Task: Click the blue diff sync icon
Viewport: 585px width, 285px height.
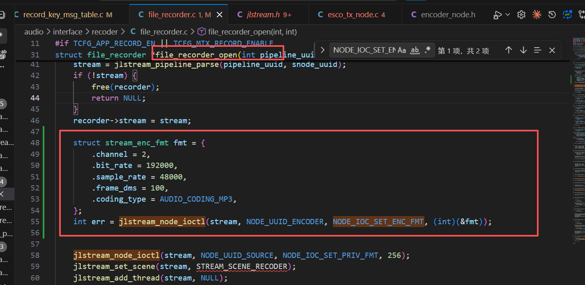Action: click(567, 15)
